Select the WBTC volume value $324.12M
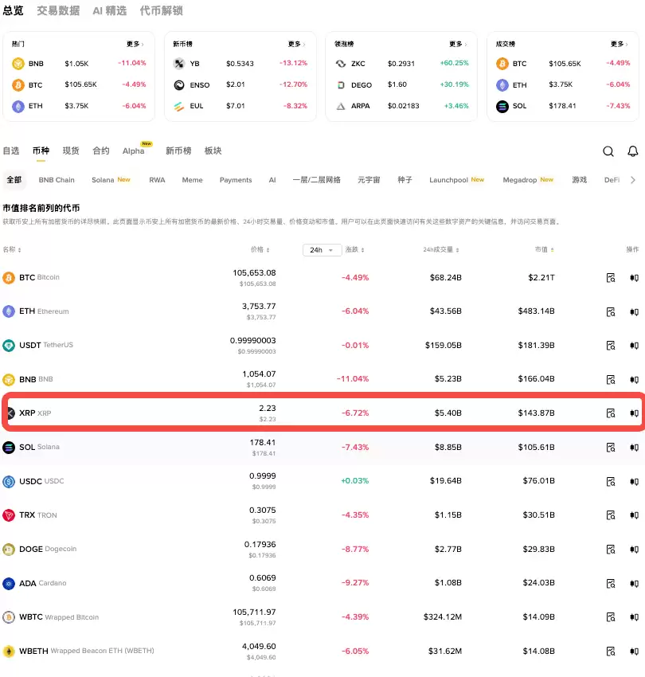The height and width of the screenshot is (677, 645). pos(443,617)
